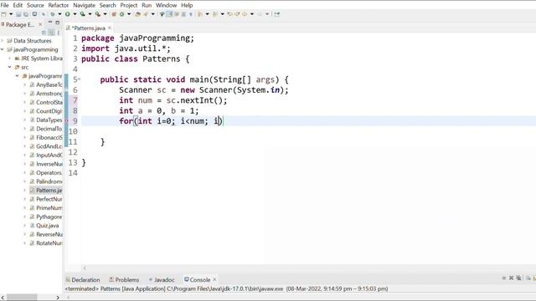536x301 pixels.
Task: Open the Window menu
Action: point(166,5)
